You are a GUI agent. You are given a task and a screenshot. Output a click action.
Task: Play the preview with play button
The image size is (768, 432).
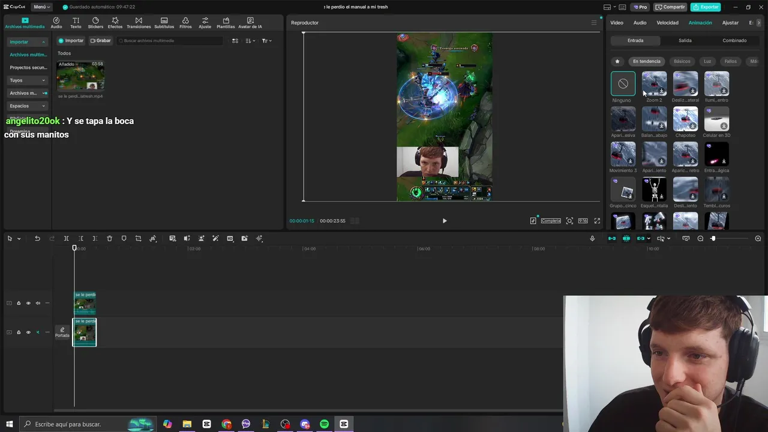[445, 221]
